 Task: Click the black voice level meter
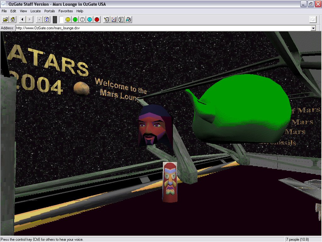[55, 20]
